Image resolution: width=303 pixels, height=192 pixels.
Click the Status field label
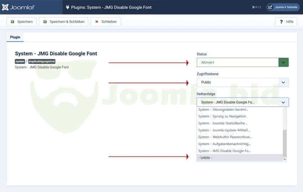click(x=201, y=54)
